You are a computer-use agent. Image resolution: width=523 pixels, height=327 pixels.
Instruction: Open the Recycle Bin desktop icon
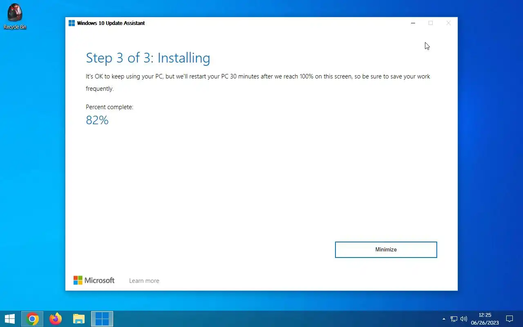point(15,17)
